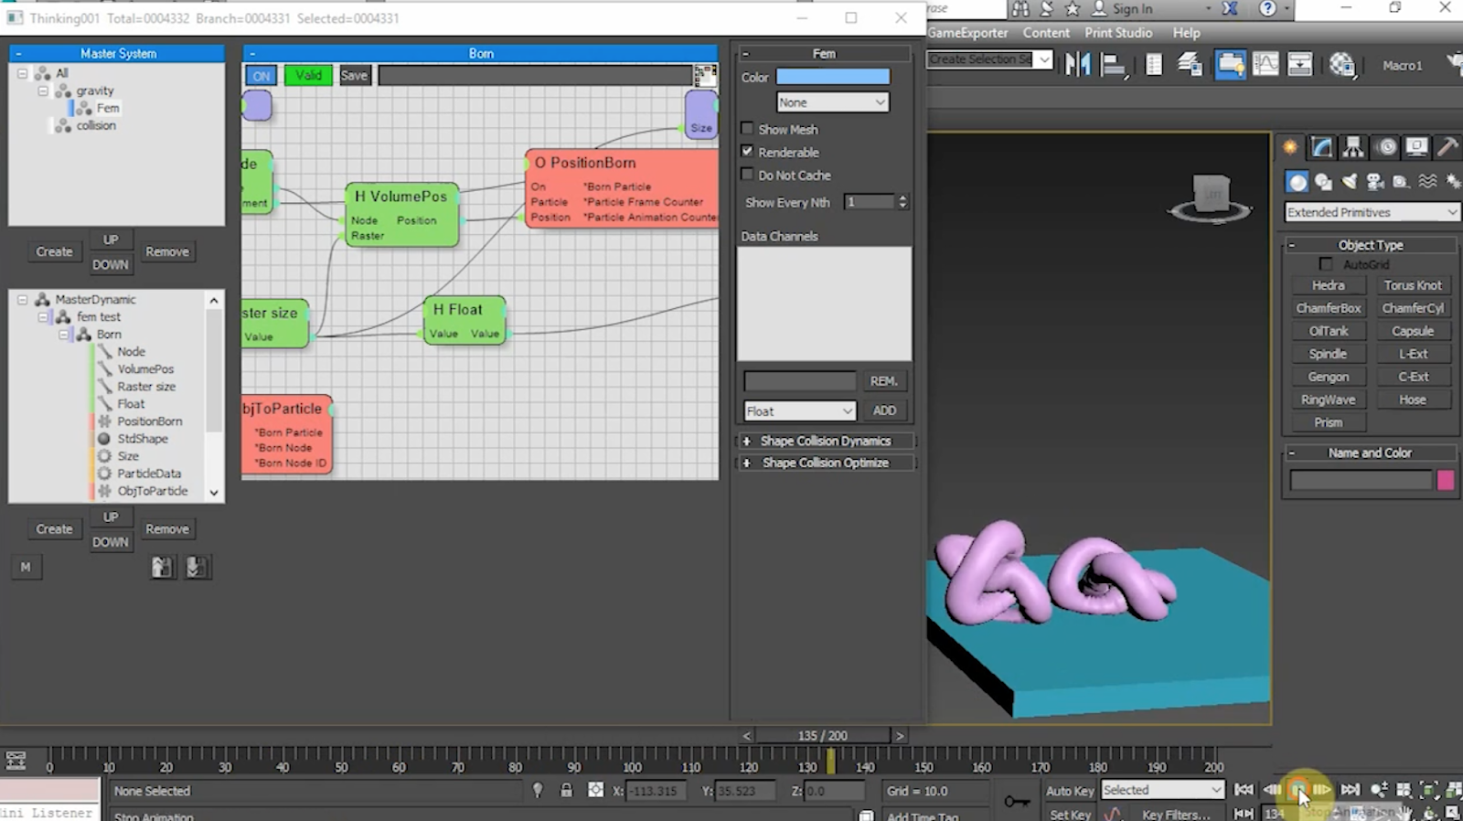
Task: Click the binoculars search icon in title bar
Action: point(1020,9)
